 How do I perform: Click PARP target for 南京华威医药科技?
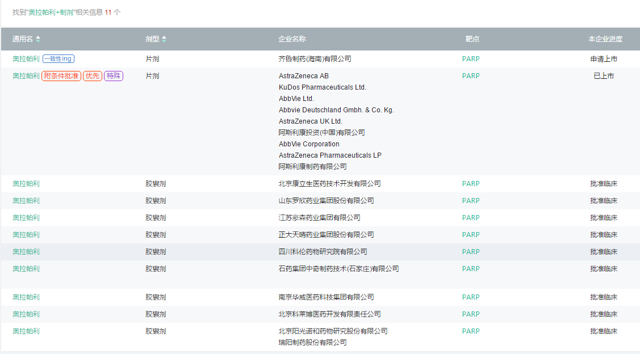click(x=471, y=297)
